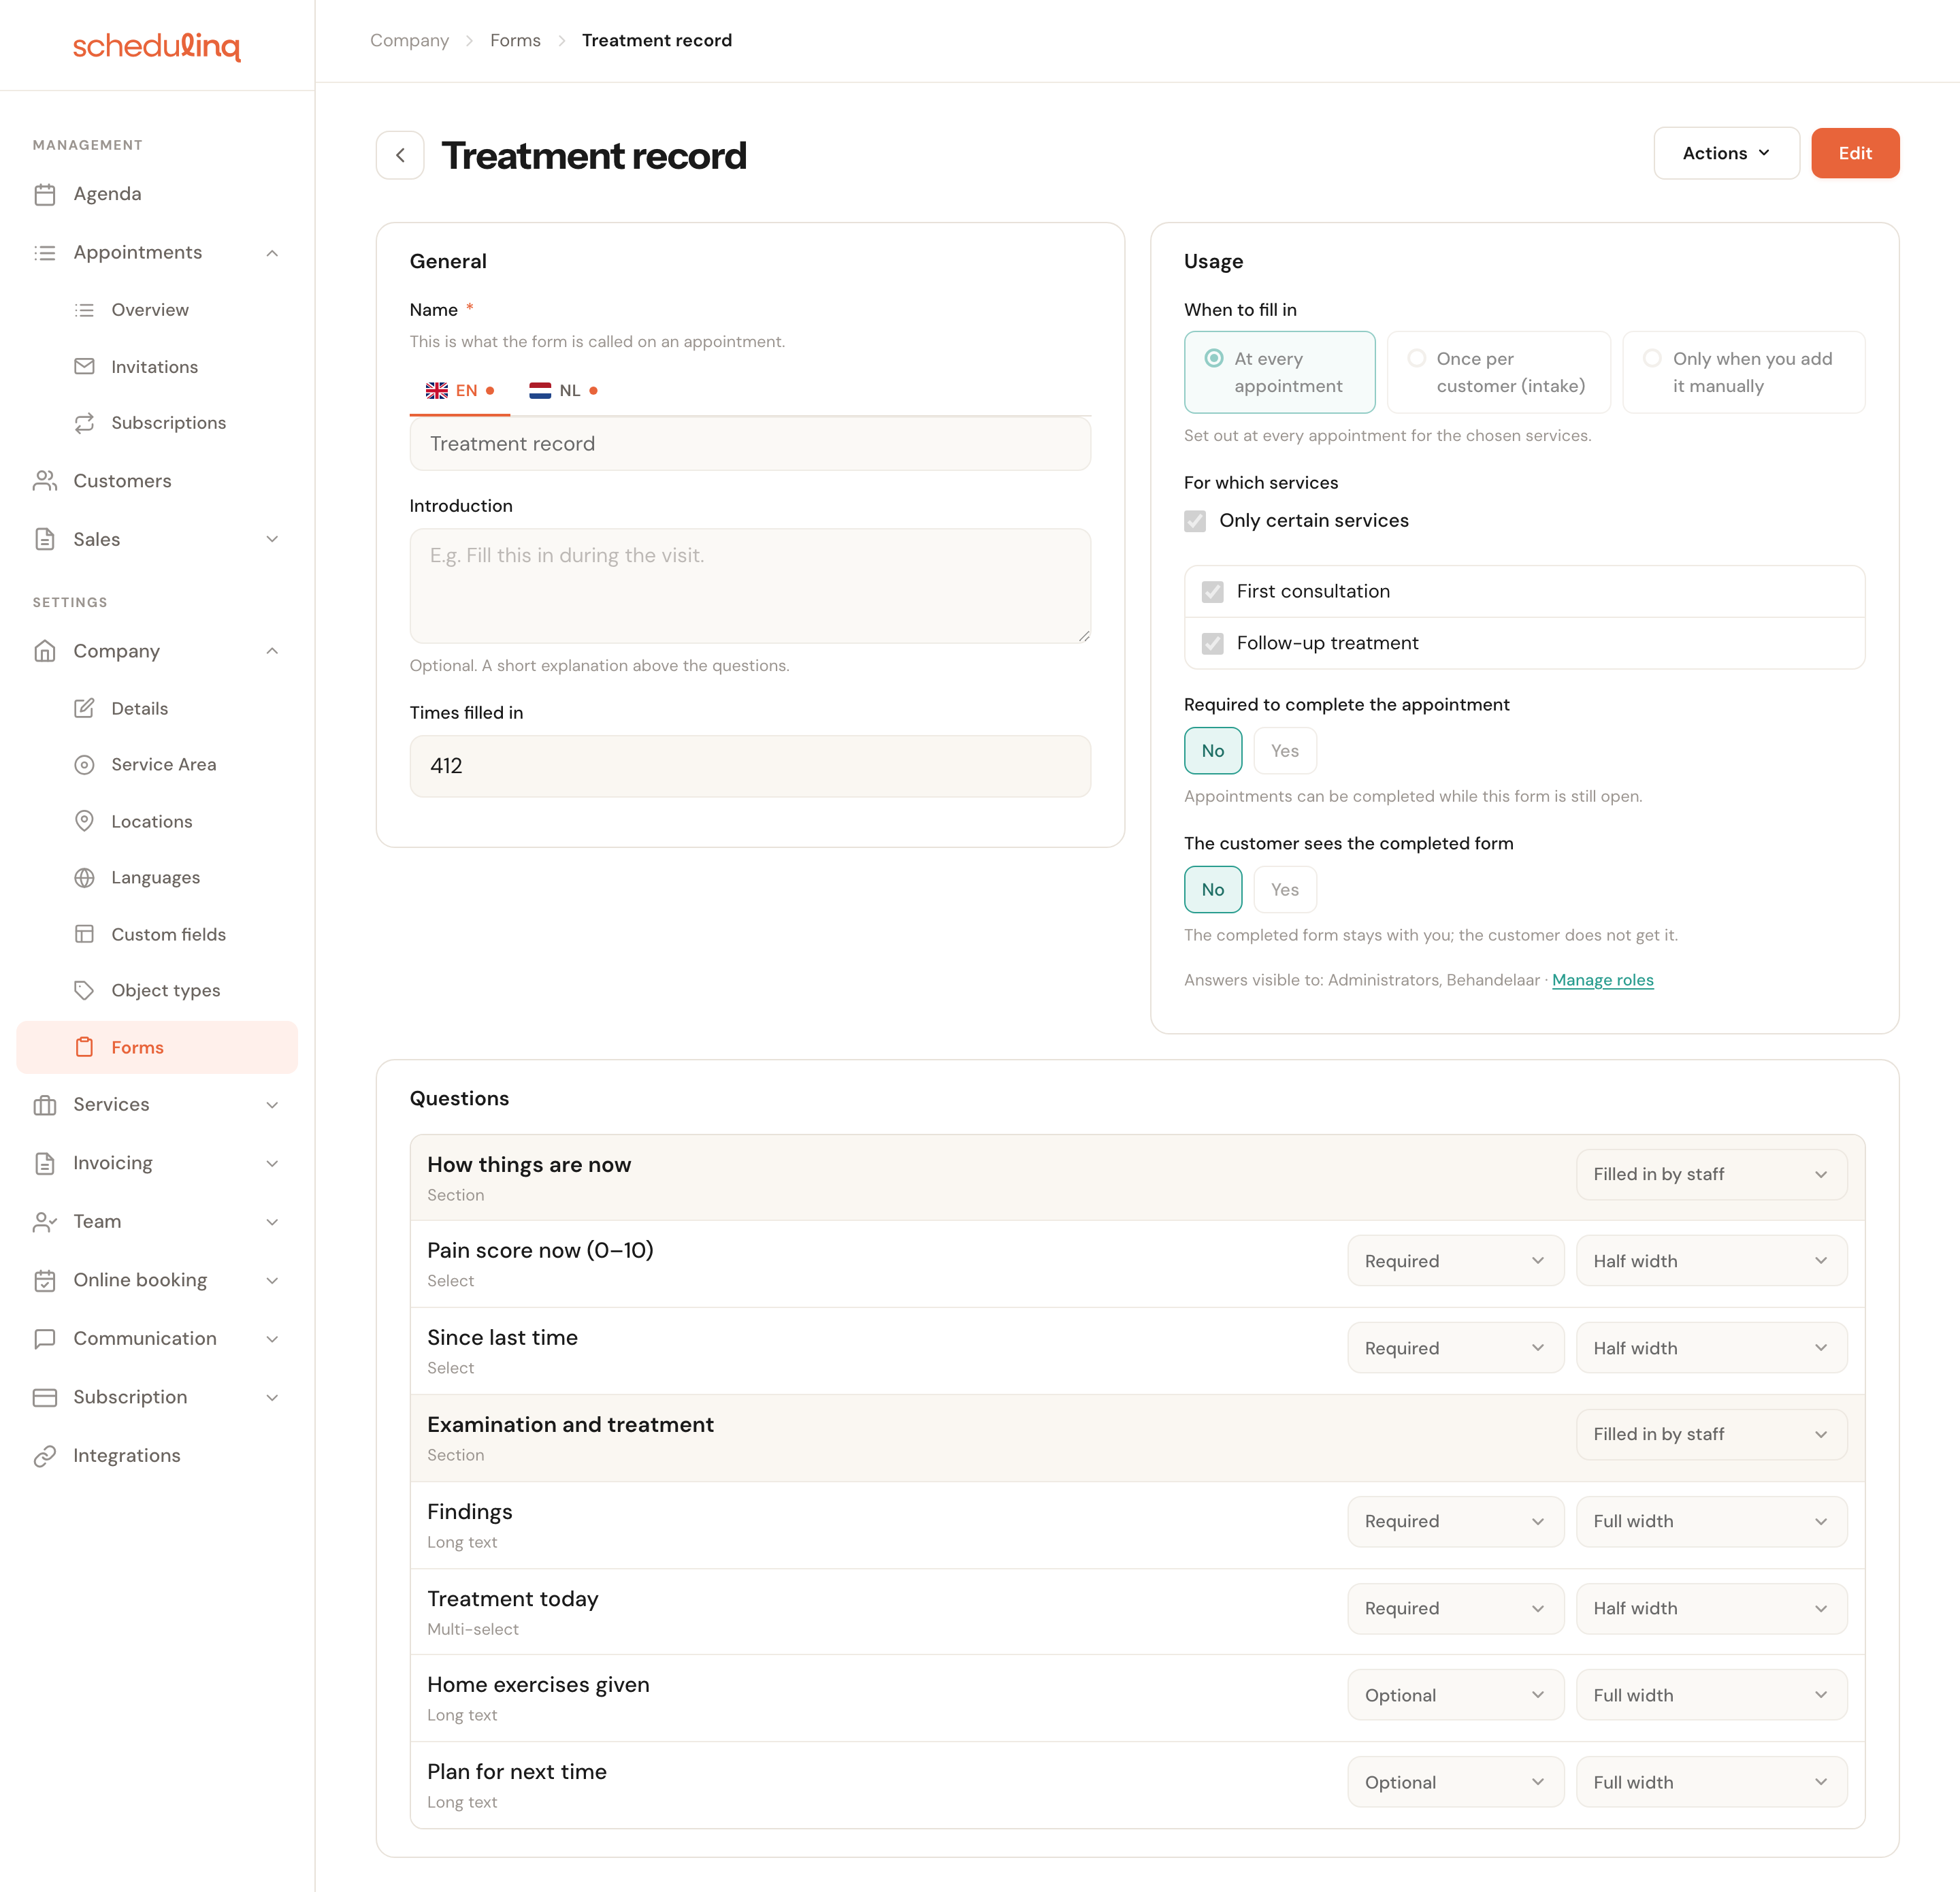Select At every appointment option
1960x1892 pixels.
click(x=1279, y=372)
